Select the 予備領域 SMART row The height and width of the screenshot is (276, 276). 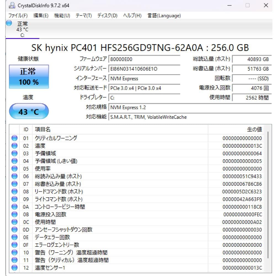[110, 153]
